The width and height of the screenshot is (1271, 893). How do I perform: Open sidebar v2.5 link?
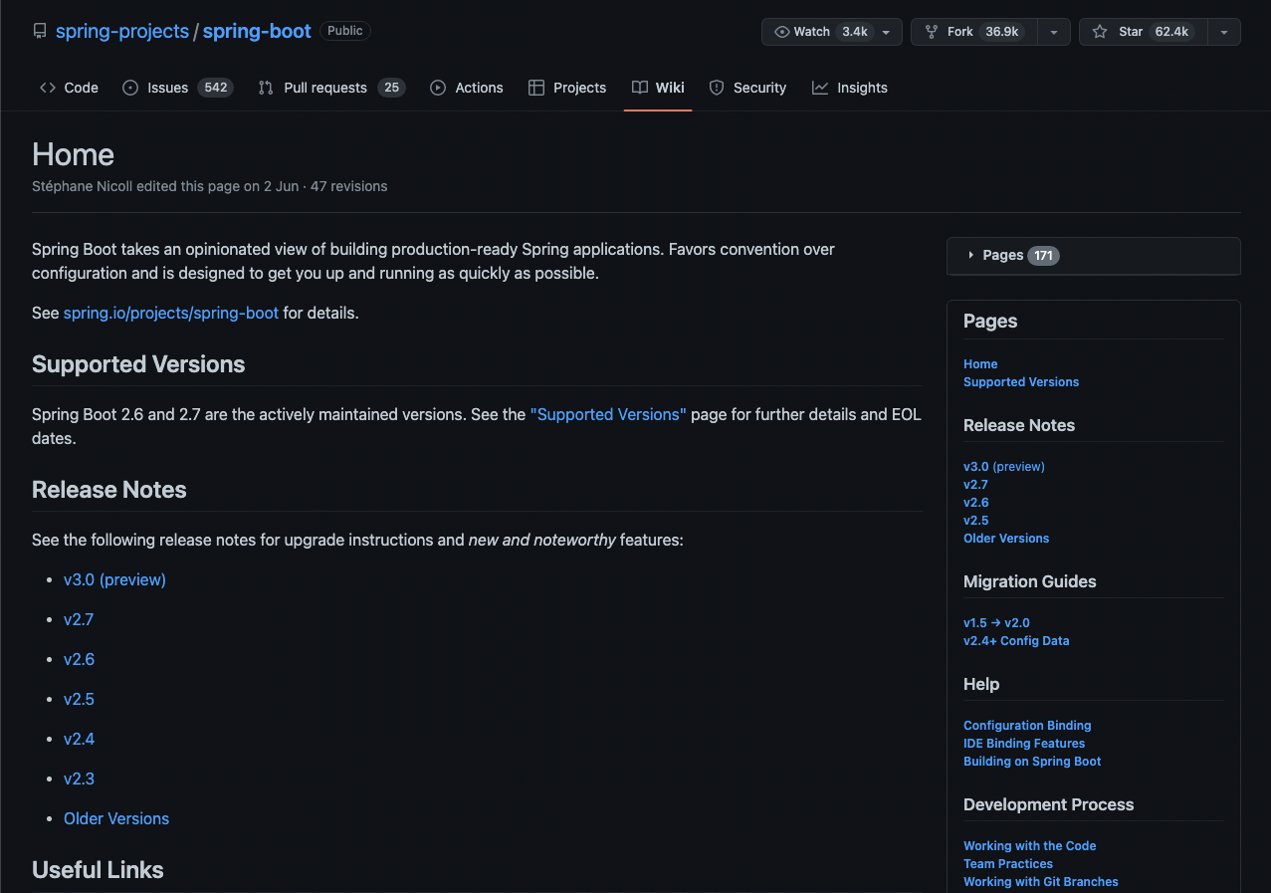point(976,521)
